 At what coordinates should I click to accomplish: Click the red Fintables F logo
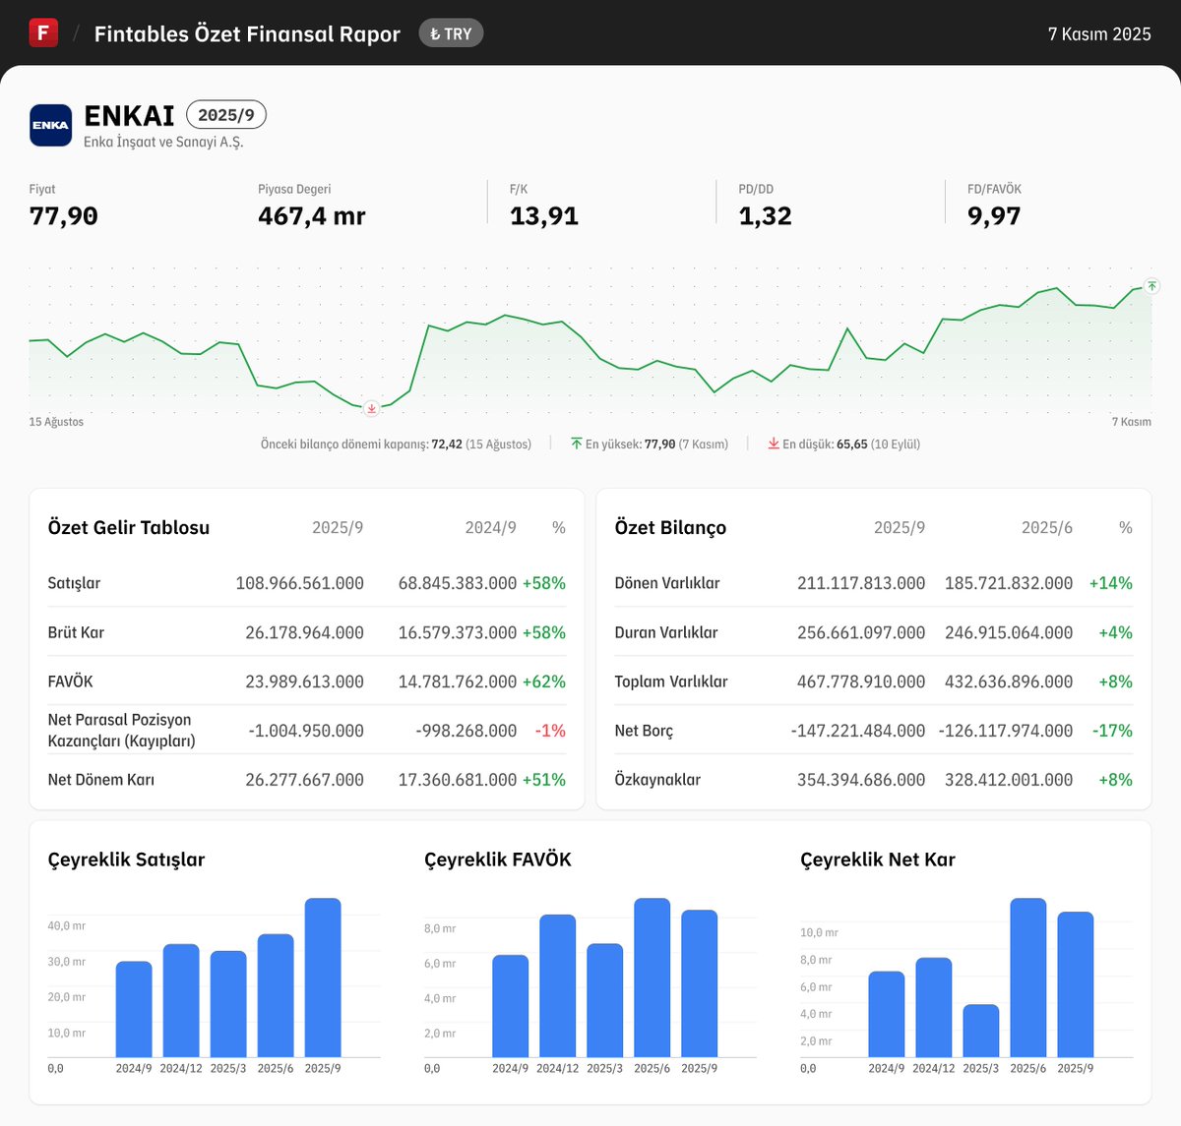coord(41,32)
